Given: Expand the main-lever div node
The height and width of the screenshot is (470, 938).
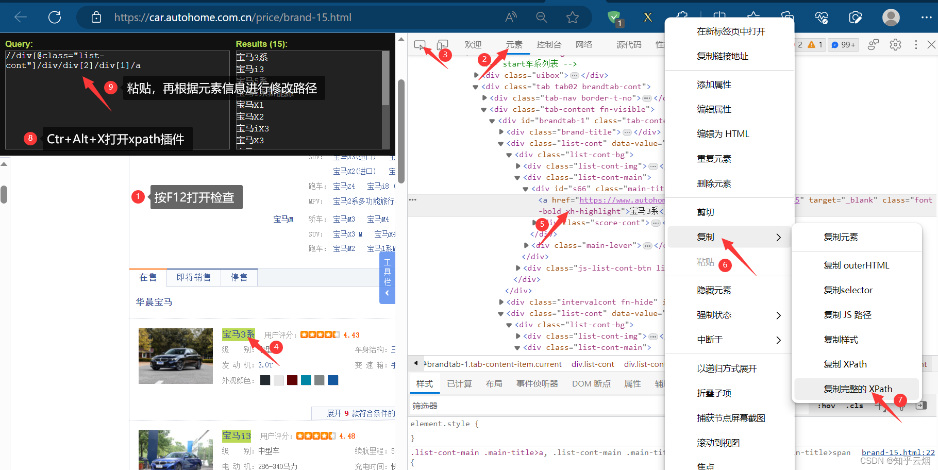Looking at the screenshot, I should click(526, 245).
